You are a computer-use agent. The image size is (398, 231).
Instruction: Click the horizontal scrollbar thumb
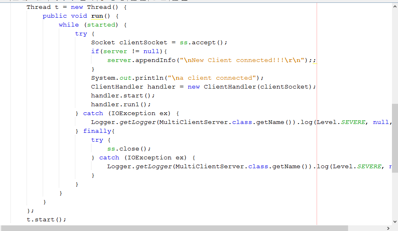point(174,228)
